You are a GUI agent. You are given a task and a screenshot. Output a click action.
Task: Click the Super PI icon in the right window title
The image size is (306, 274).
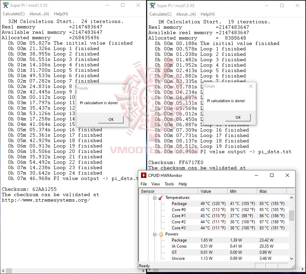pos(152,5)
